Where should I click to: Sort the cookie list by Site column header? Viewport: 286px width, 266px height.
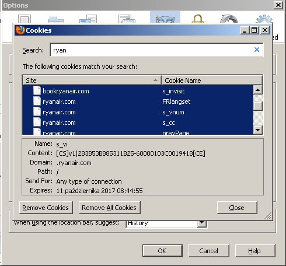coord(92,80)
